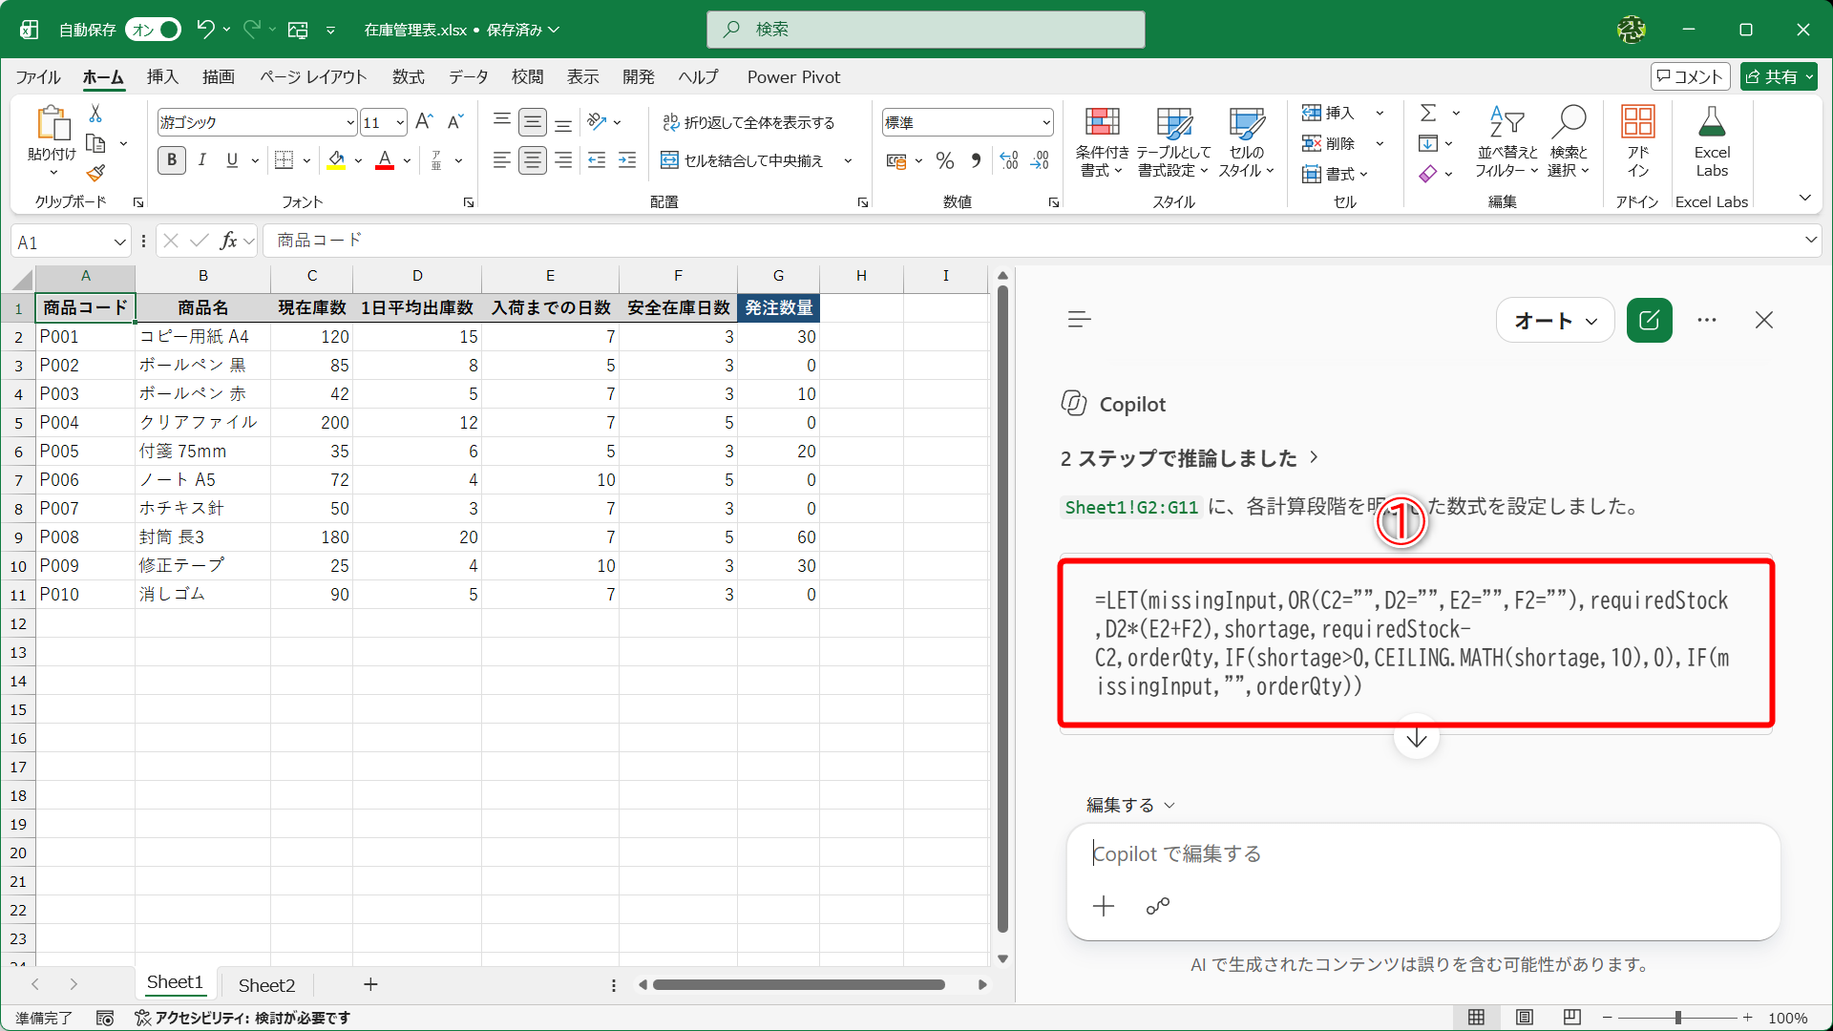Image resolution: width=1833 pixels, height=1031 pixels.
Task: Open Copilot mode オート dropdown
Action: tap(1555, 321)
